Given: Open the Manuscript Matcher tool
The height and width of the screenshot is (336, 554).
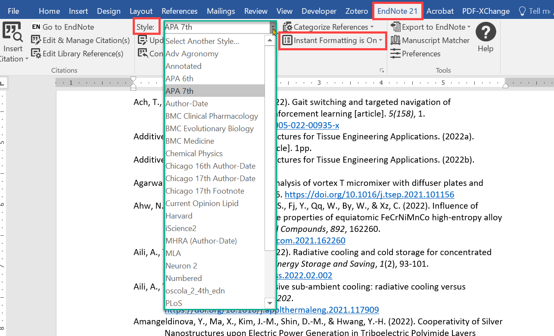Looking at the screenshot, I should pyautogui.click(x=430, y=40).
